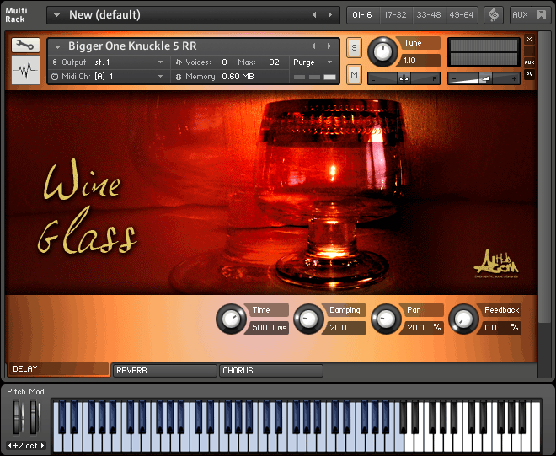
Task: Select rack page 49-64
Action: 462,15
